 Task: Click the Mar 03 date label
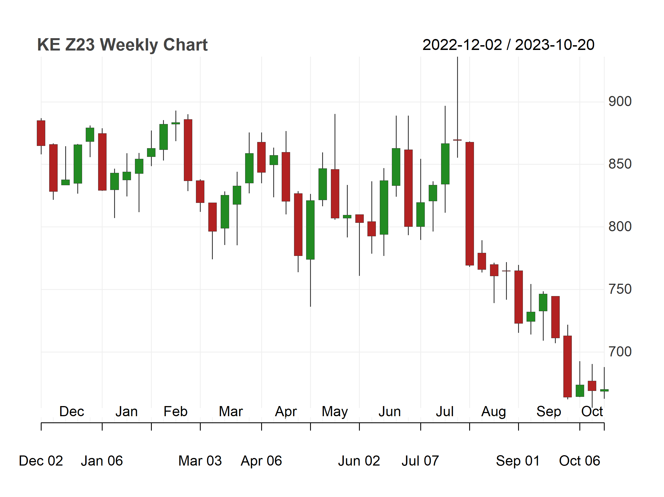point(200,461)
